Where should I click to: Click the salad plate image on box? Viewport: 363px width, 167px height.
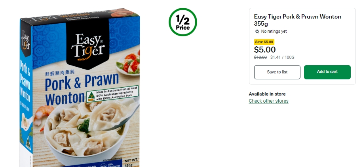pyautogui.click(x=129, y=64)
